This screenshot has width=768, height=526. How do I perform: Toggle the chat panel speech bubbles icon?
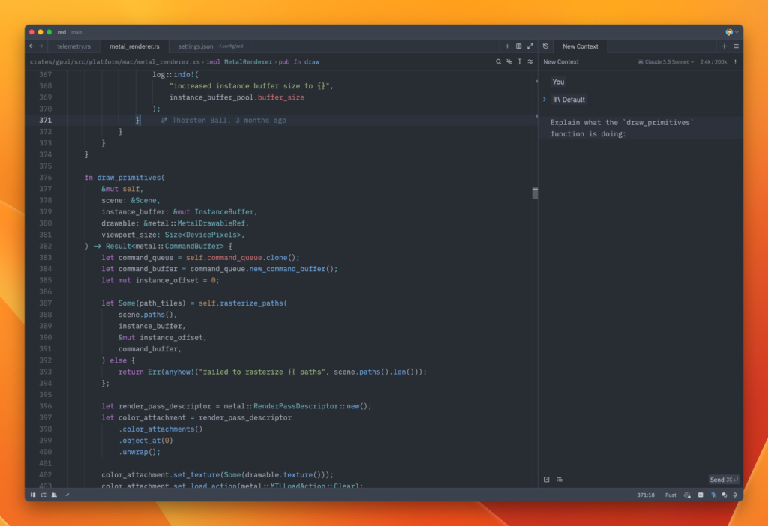point(724,495)
